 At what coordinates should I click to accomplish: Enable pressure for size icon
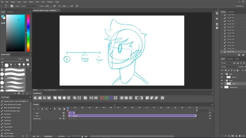pyautogui.click(x=77, y=6)
